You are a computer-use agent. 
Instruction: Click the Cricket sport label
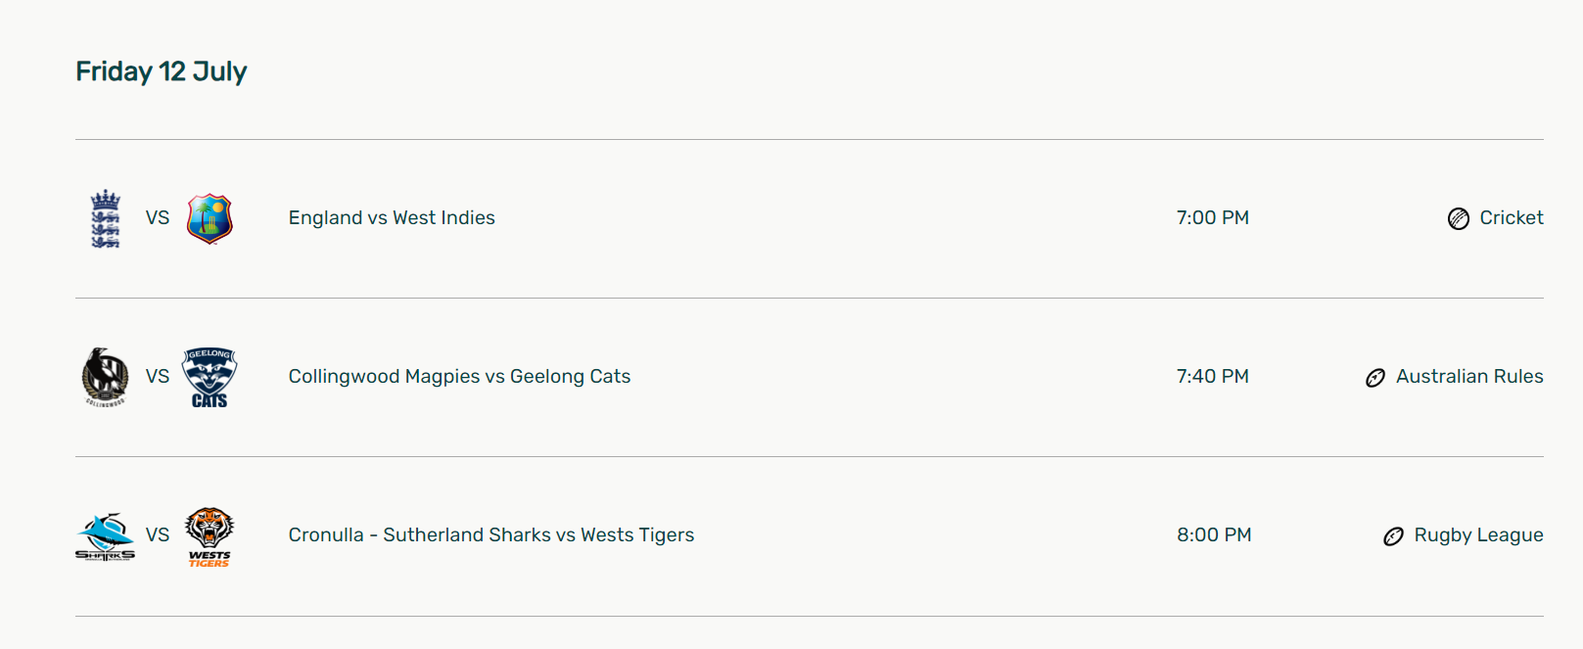click(x=1512, y=217)
